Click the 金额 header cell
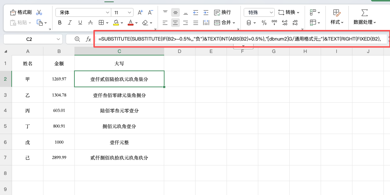 [59, 63]
